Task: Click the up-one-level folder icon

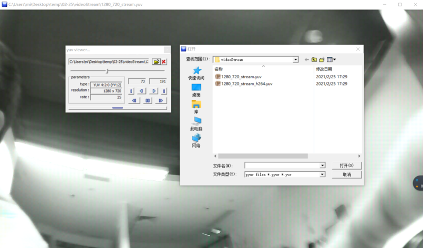Action: click(x=314, y=60)
